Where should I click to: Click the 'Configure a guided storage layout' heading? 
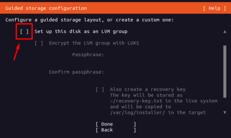(89, 20)
